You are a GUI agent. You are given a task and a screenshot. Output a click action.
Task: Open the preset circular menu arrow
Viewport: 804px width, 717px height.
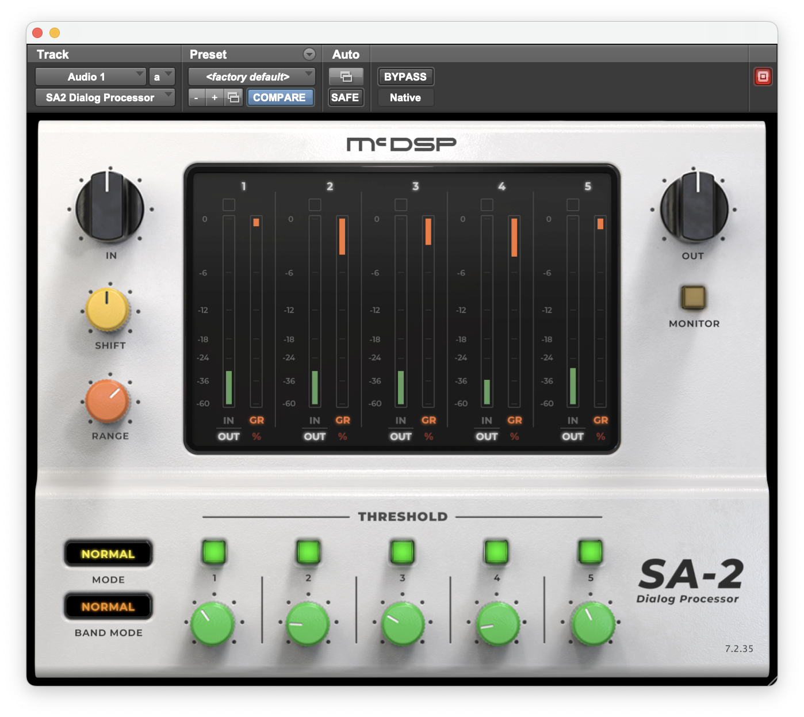(x=309, y=54)
